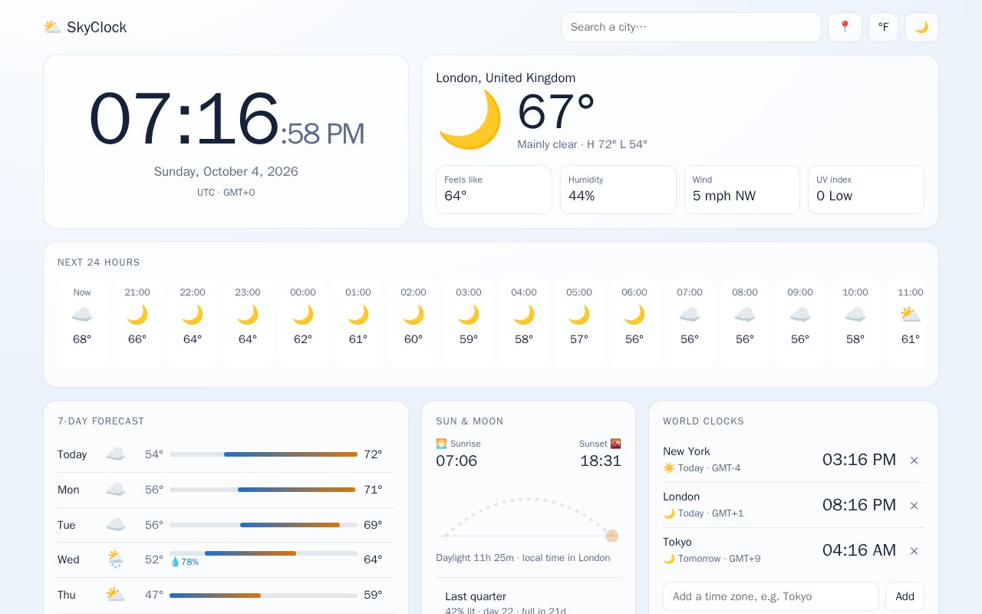Remove the London world clock
982x614 pixels.
(914, 506)
